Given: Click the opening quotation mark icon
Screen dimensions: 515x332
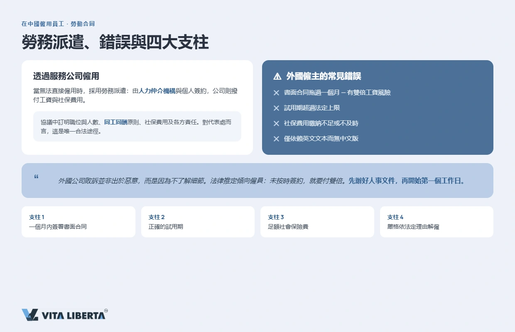Looking at the screenshot, I should pos(36,177).
